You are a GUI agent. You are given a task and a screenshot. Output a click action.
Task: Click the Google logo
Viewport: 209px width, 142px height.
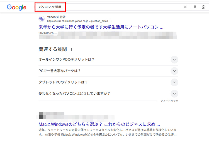[16, 7]
